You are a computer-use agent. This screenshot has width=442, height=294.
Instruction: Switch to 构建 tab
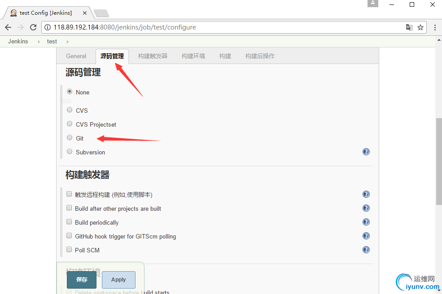[x=225, y=56]
